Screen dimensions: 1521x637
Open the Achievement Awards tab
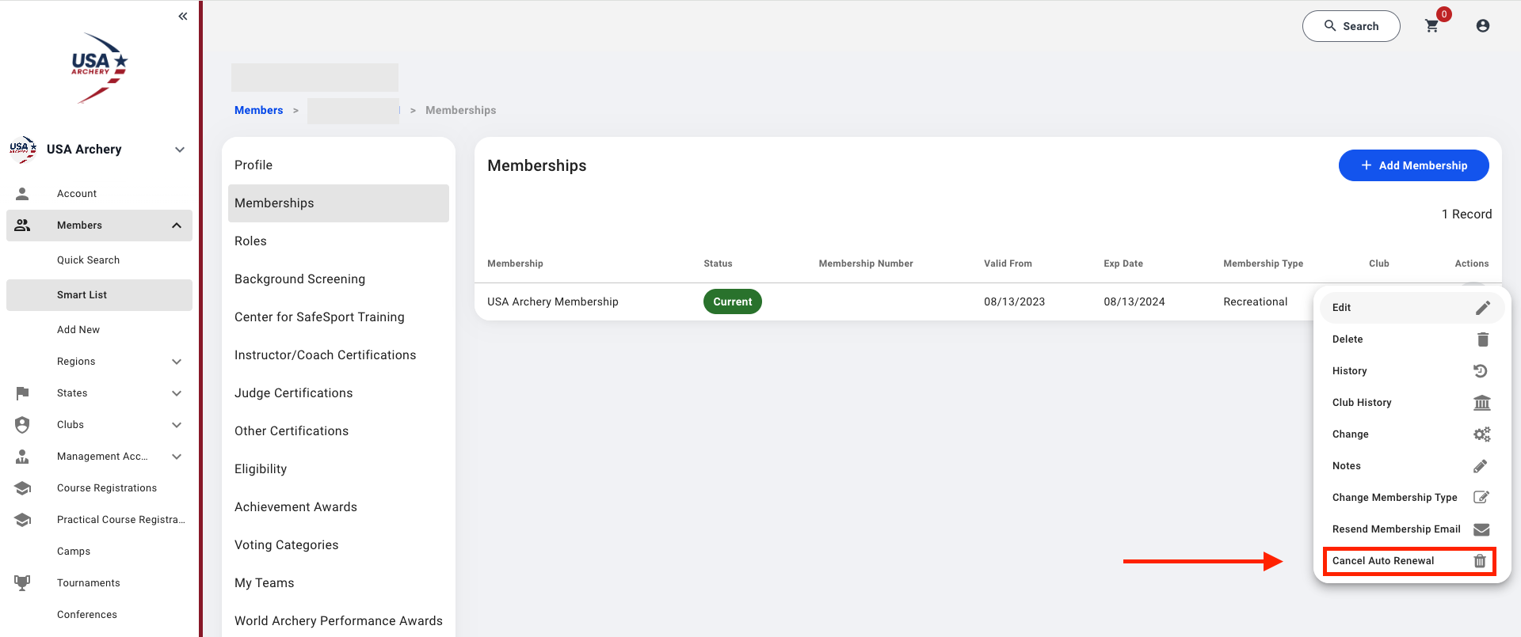(x=338, y=507)
